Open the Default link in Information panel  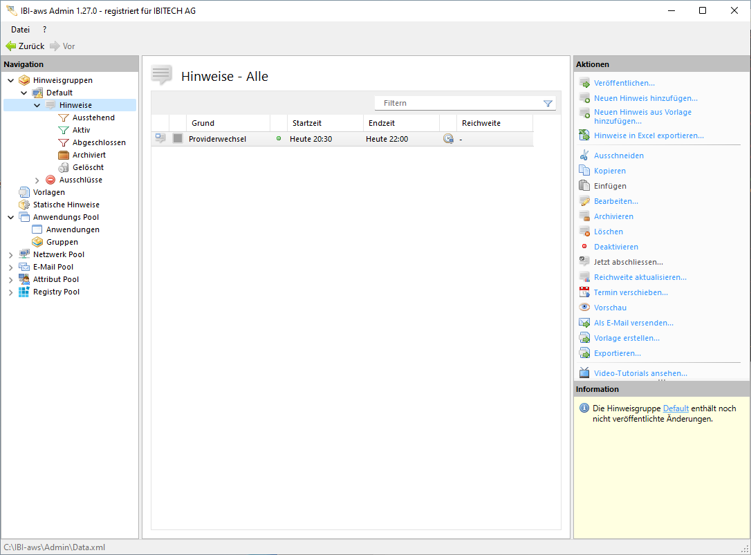676,408
